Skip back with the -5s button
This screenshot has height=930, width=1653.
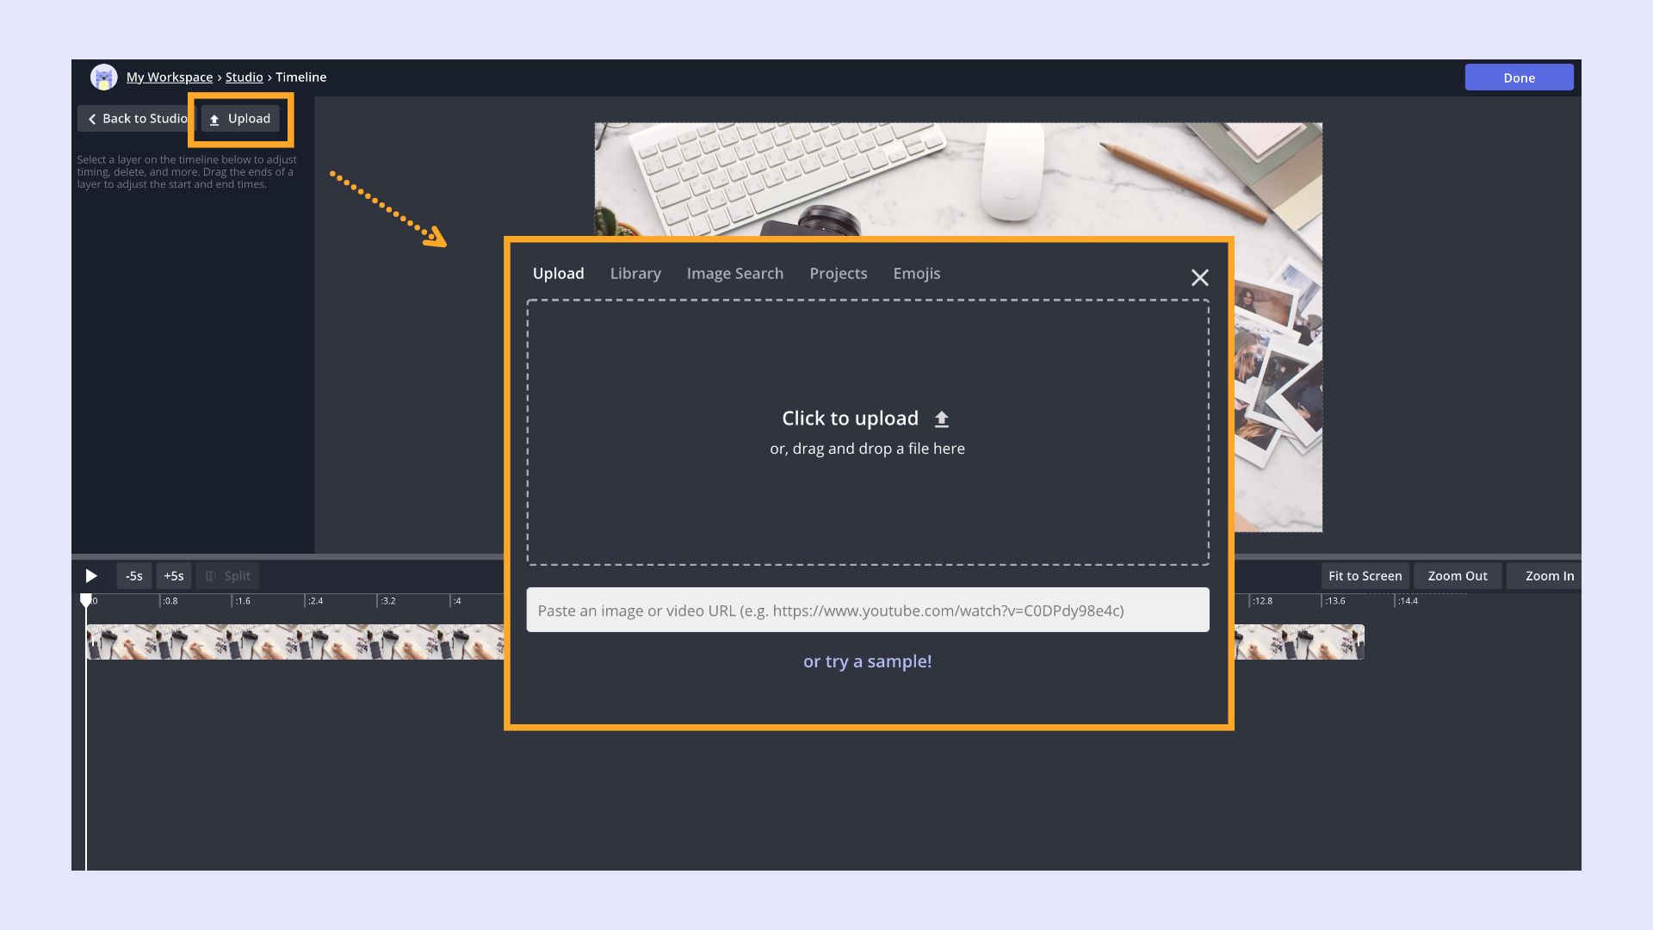point(134,576)
